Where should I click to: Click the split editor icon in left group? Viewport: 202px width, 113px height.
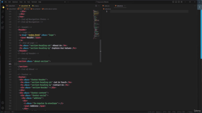click(96, 6)
